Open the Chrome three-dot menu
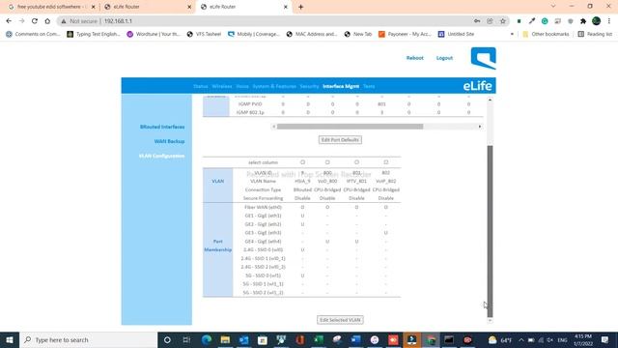618x348 pixels. 609,21
